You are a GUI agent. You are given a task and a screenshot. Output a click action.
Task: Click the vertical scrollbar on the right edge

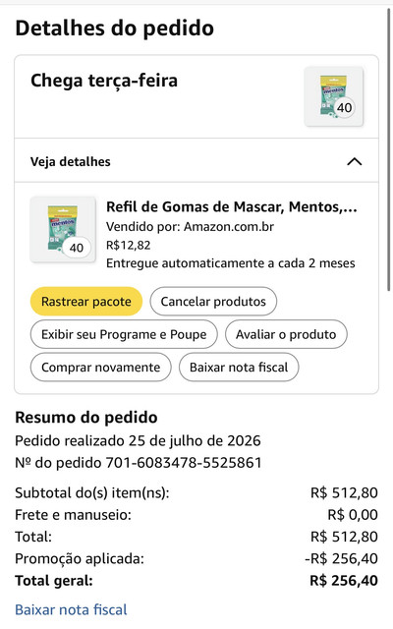388,148
